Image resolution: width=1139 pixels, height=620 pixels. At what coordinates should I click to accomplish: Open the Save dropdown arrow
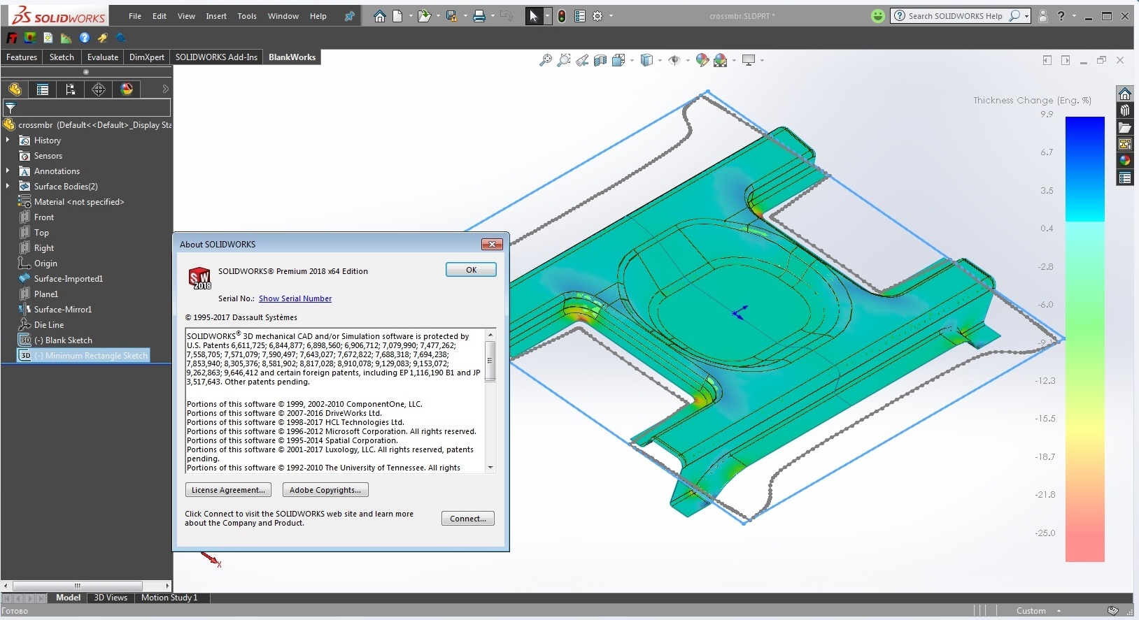pos(465,16)
